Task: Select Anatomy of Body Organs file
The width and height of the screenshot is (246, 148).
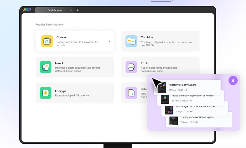Action: coord(182,85)
